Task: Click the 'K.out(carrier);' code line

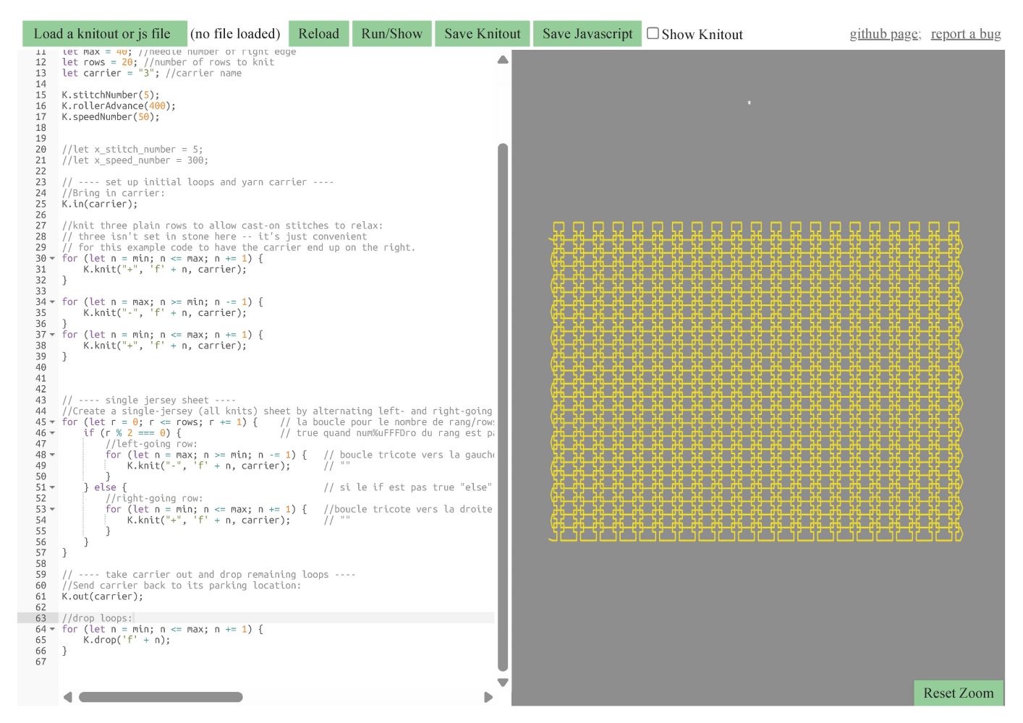Action: 102,596
